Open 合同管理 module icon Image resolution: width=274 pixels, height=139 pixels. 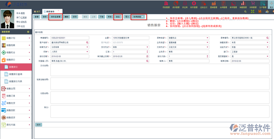pos(223,3)
